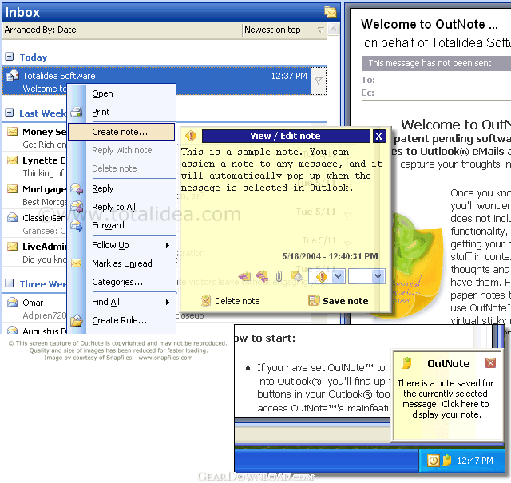Click the Create Rule menu icon
The width and height of the screenshot is (511, 483).
[x=77, y=320]
